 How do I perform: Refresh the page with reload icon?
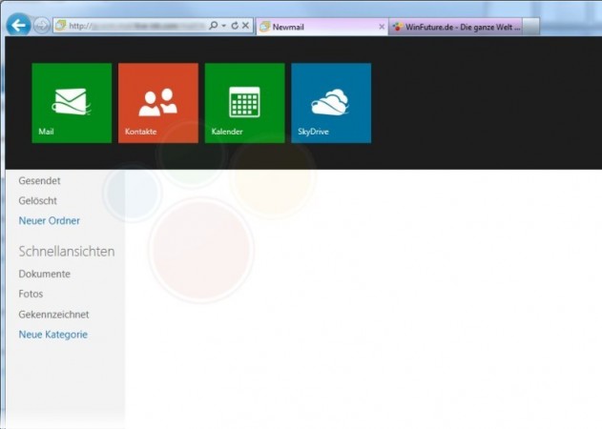pos(235,27)
